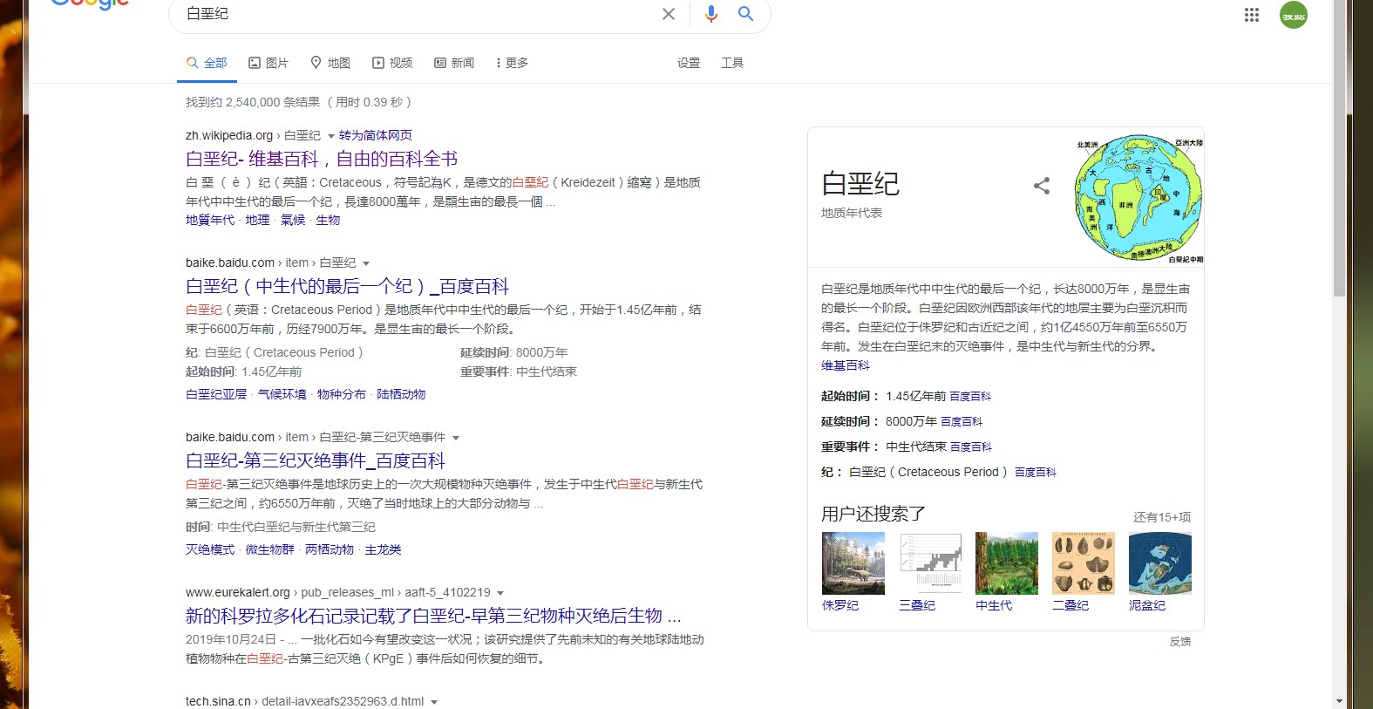The height and width of the screenshot is (709, 1373).
Task: Open 百度百科 source beside 重要事件
Action: pyautogui.click(x=971, y=447)
